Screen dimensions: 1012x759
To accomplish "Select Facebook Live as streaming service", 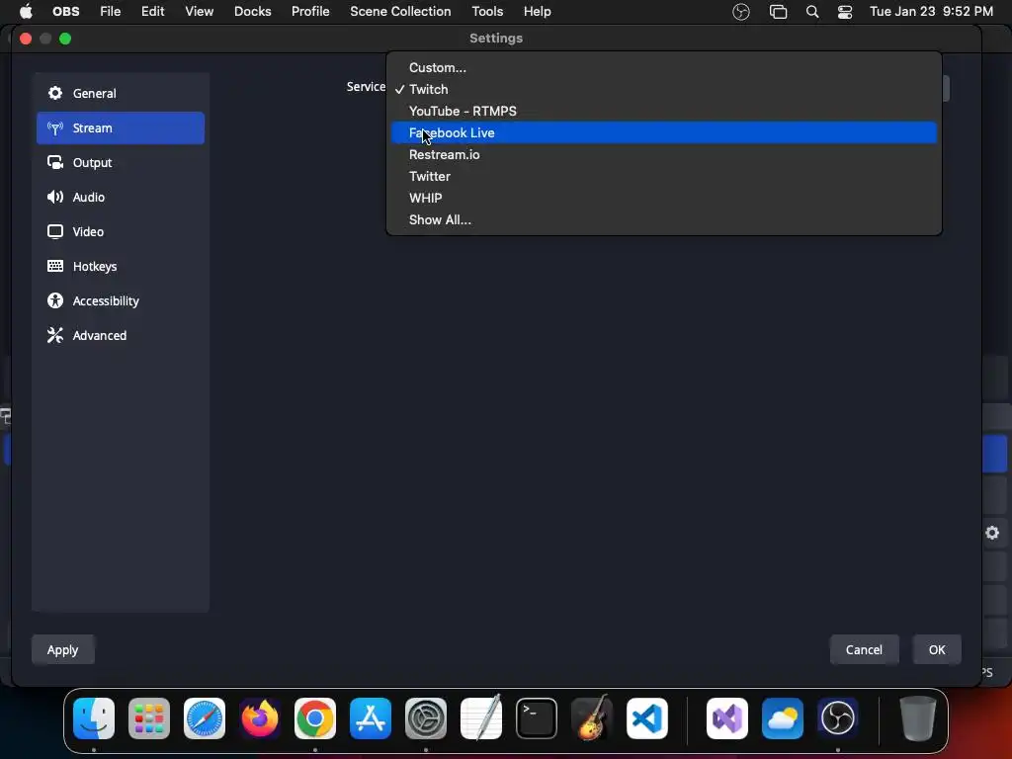I will (663, 133).
